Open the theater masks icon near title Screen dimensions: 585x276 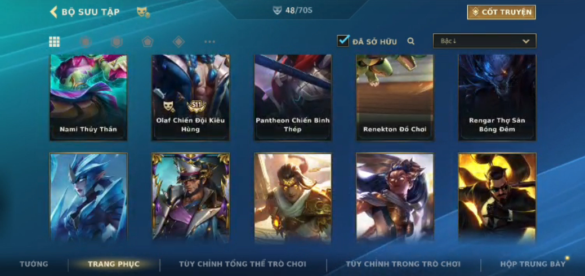pyautogui.click(x=143, y=12)
